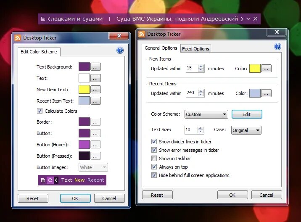Click RSS icon in options window titlebar

142,34
